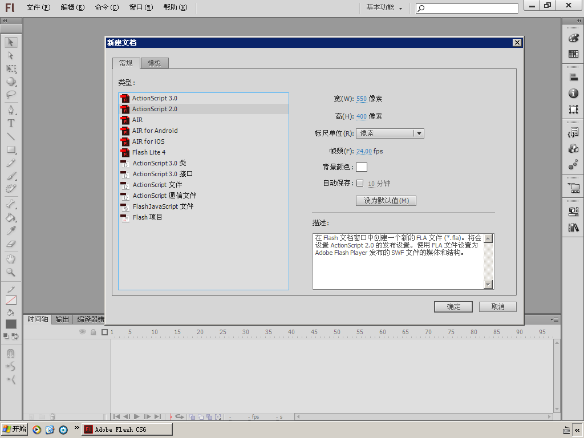
Task: Click the 确定 button
Action: 453,306
